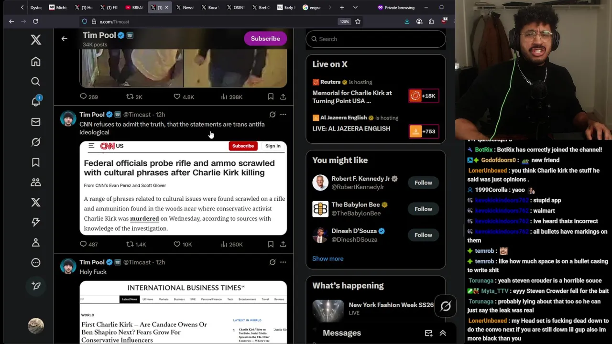Follow The Babylon Bee
This screenshot has height=344, width=612.
pos(423,209)
